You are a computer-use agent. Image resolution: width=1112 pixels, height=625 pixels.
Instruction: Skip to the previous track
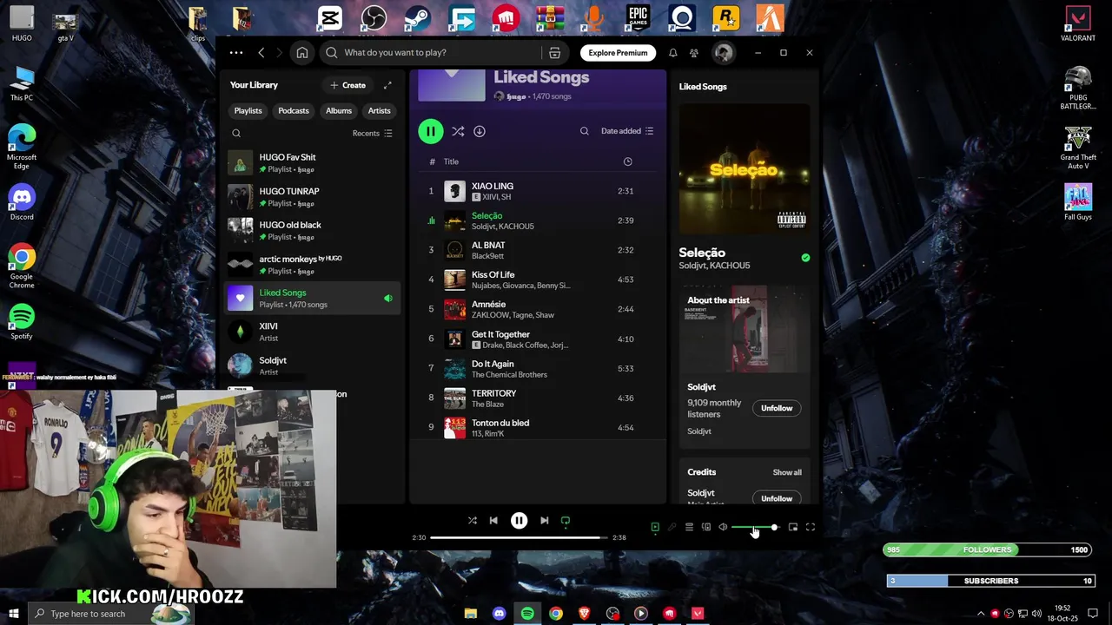click(x=493, y=521)
